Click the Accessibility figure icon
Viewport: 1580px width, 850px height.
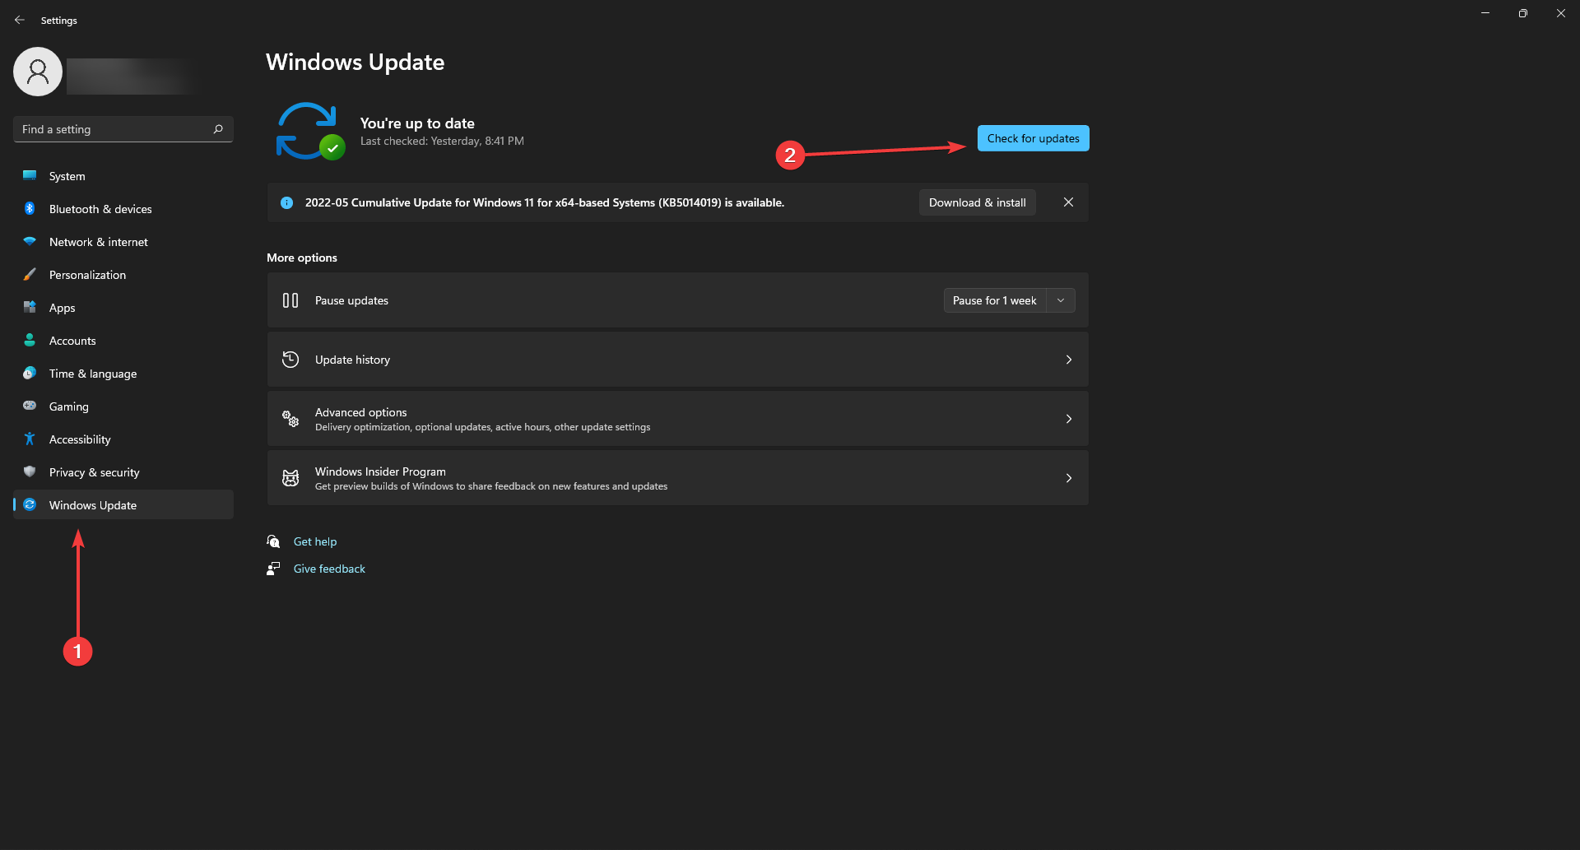tap(30, 439)
